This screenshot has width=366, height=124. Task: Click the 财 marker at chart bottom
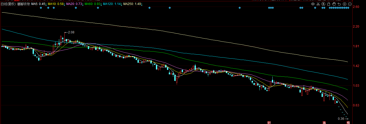tap(269, 122)
